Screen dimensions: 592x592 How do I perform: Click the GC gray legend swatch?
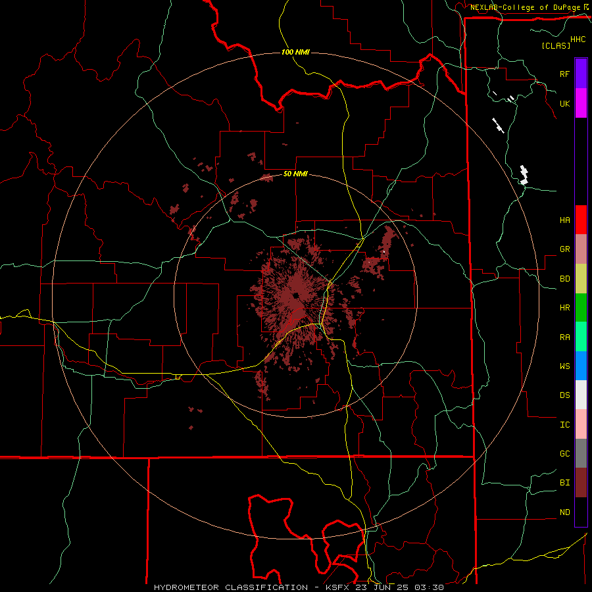pos(581,453)
